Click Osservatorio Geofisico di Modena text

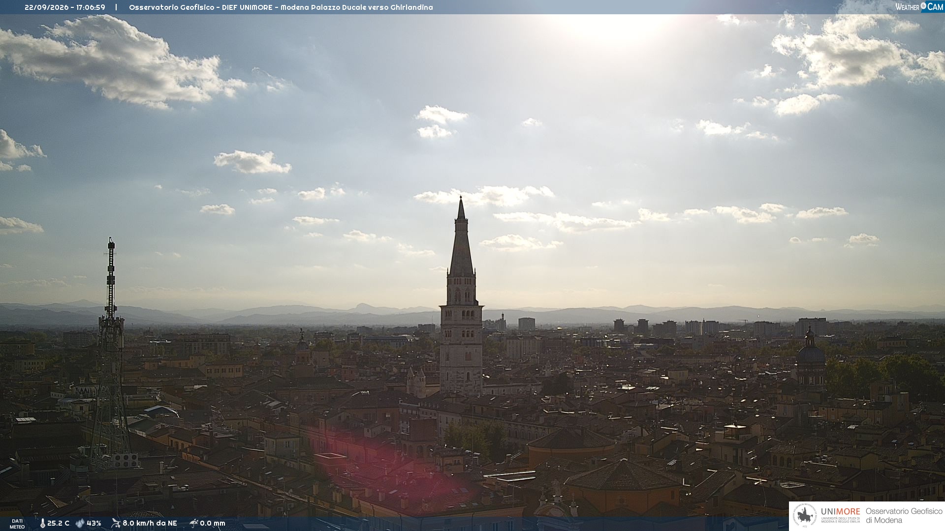904,516
